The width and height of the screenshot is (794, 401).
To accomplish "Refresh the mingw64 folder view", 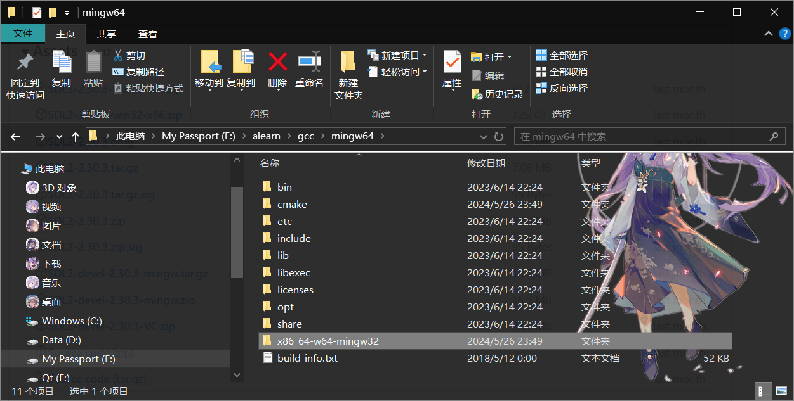I will coord(499,136).
